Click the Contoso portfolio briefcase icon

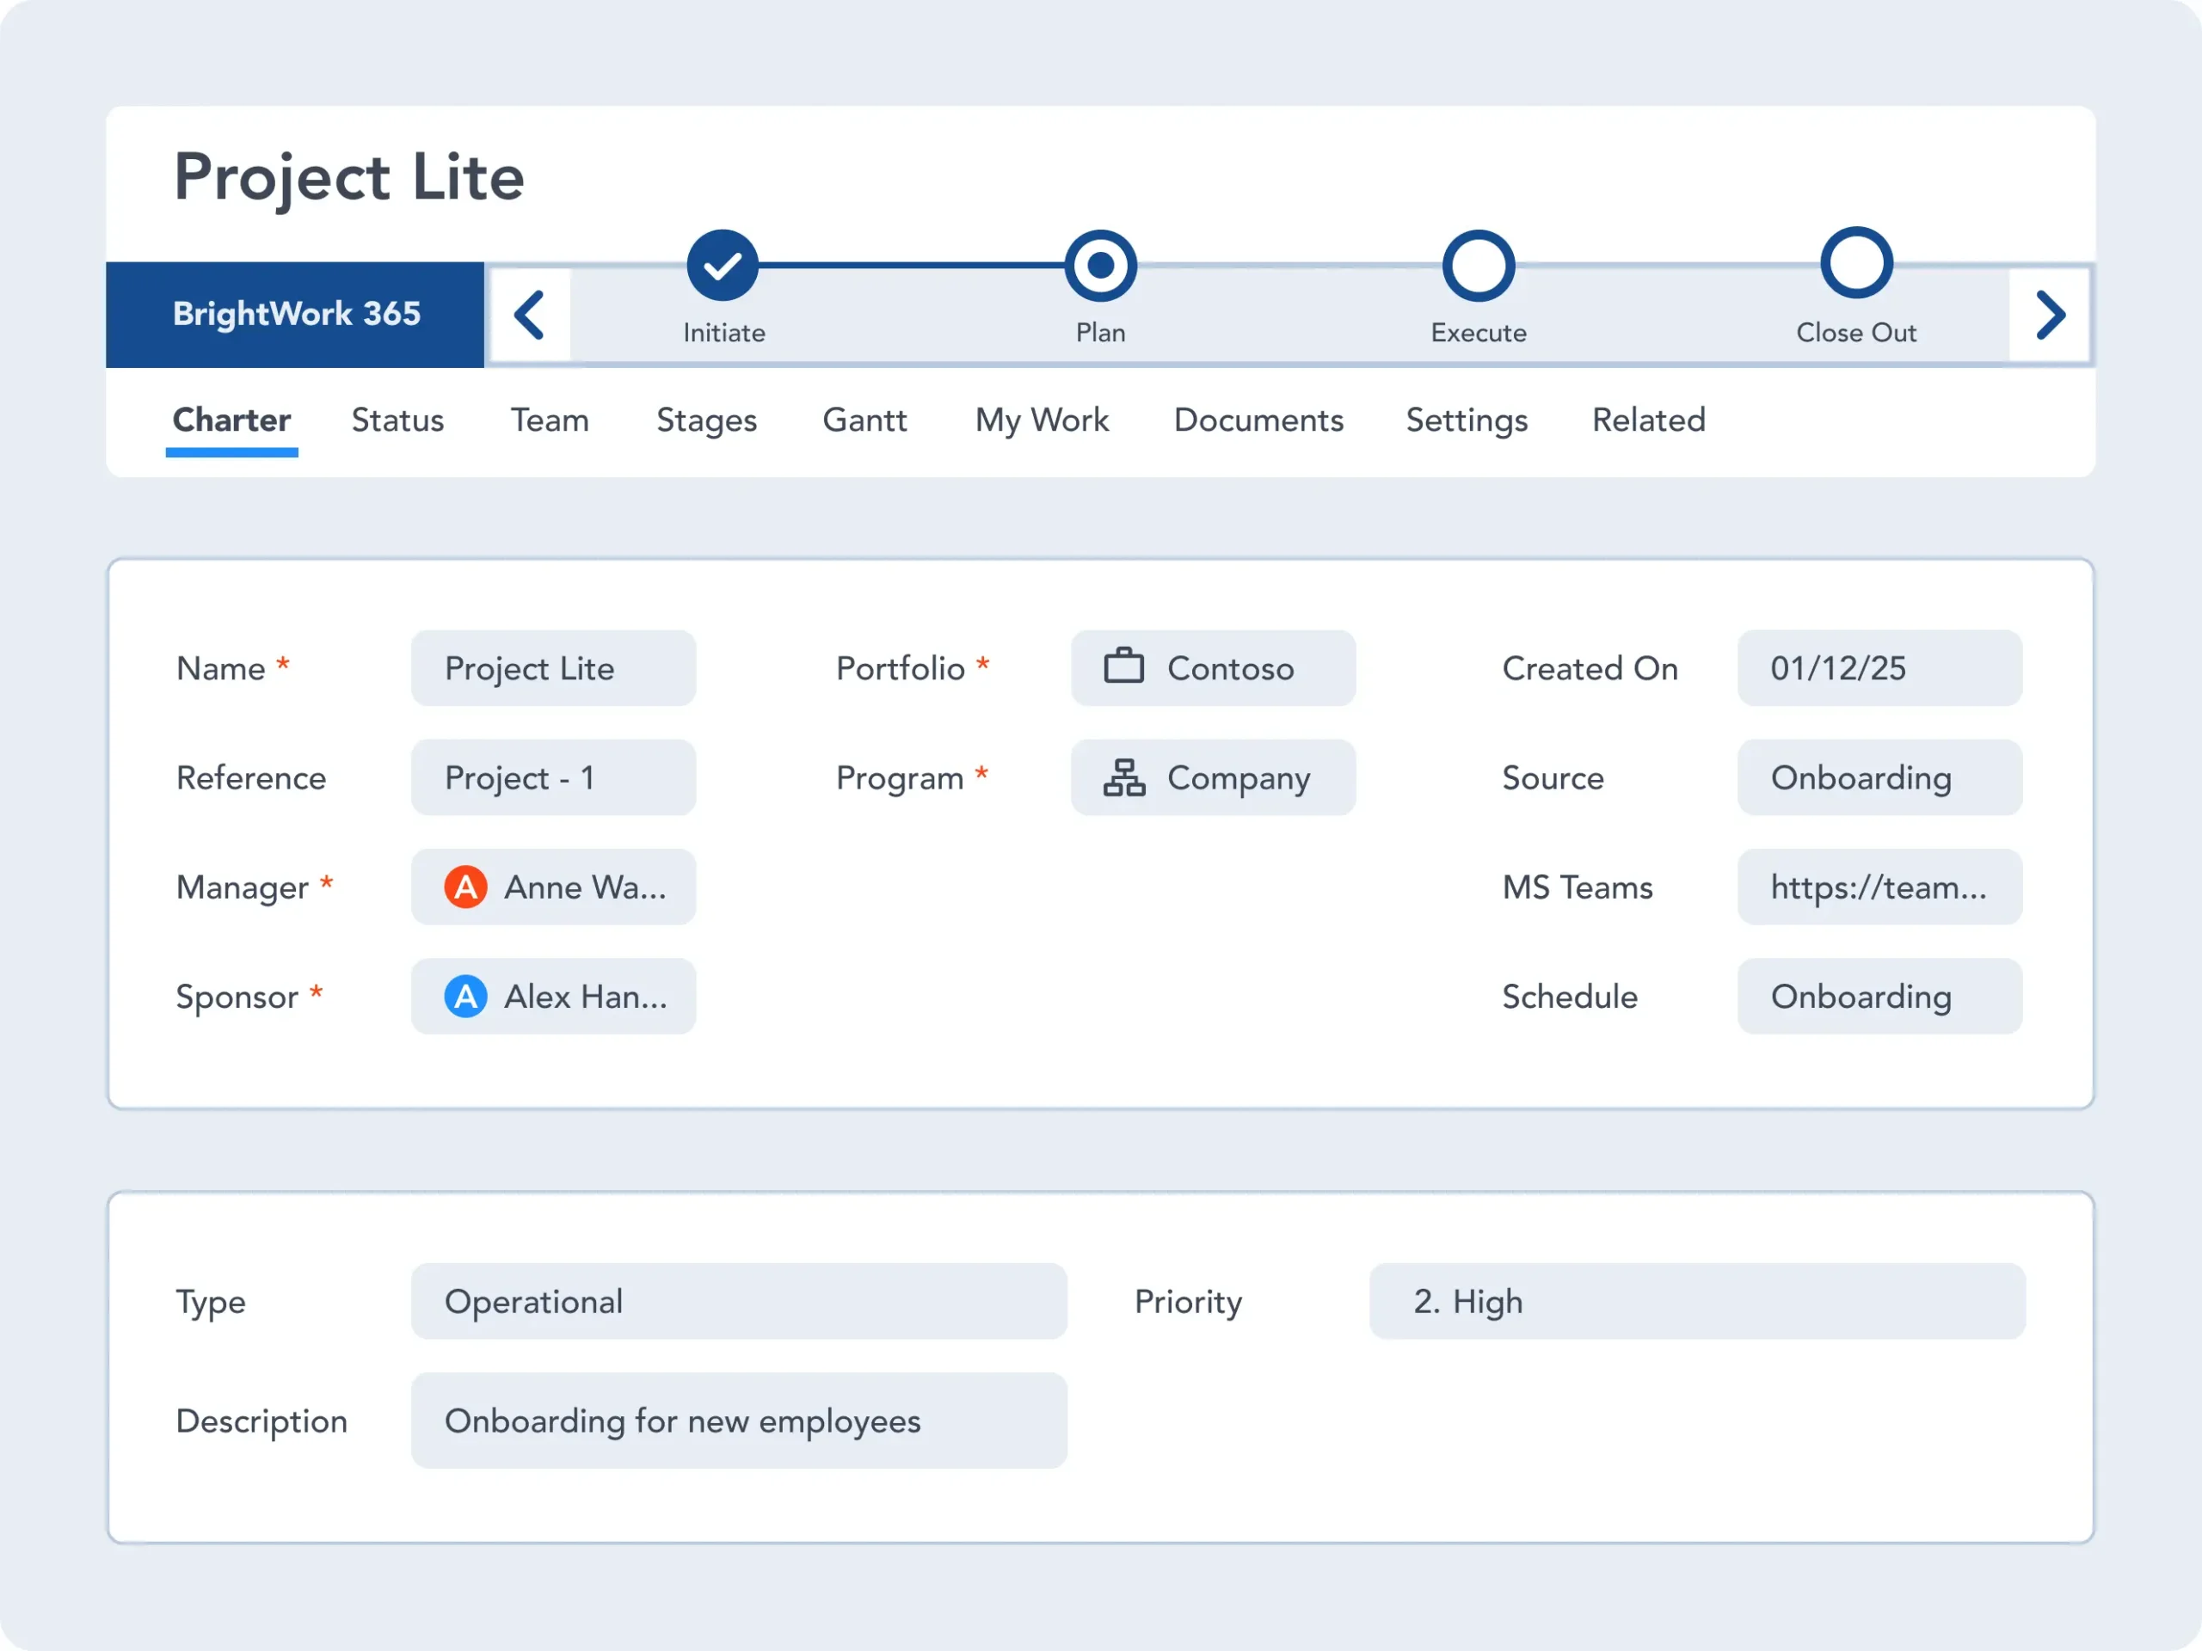(x=1123, y=666)
